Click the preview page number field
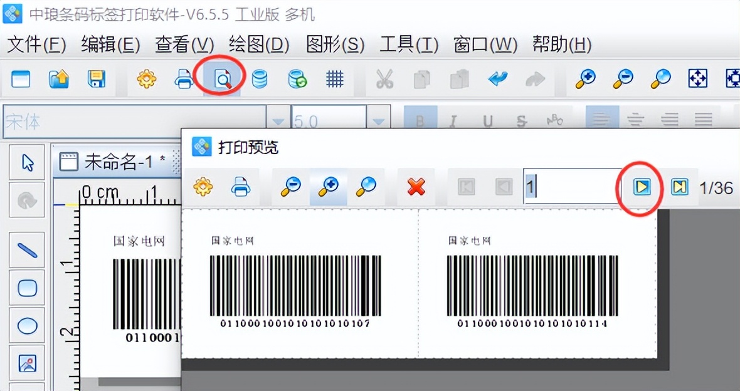740x391 pixels. [x=572, y=186]
